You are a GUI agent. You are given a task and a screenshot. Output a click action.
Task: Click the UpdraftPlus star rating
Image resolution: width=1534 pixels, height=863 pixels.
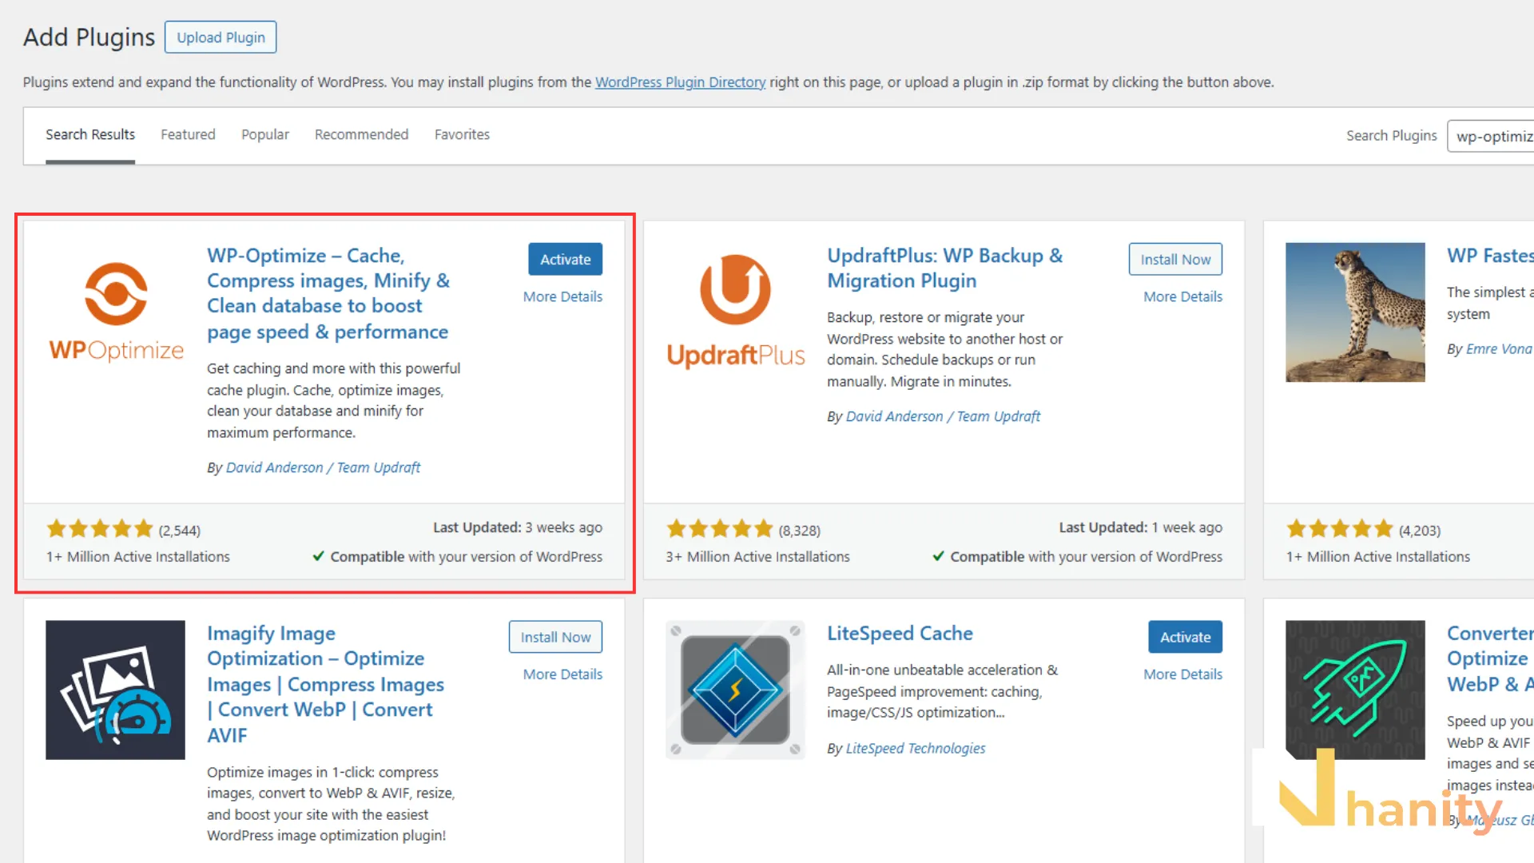tap(720, 529)
